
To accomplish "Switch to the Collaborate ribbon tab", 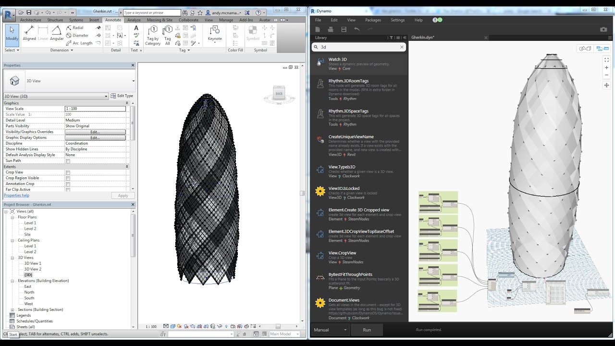I will point(188,20).
